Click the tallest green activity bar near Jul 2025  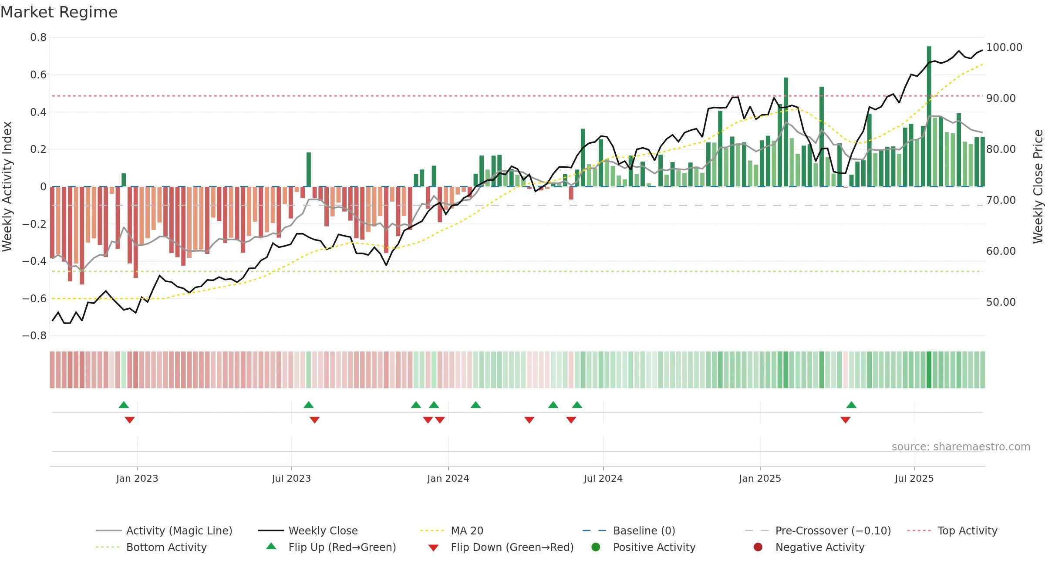point(929,116)
